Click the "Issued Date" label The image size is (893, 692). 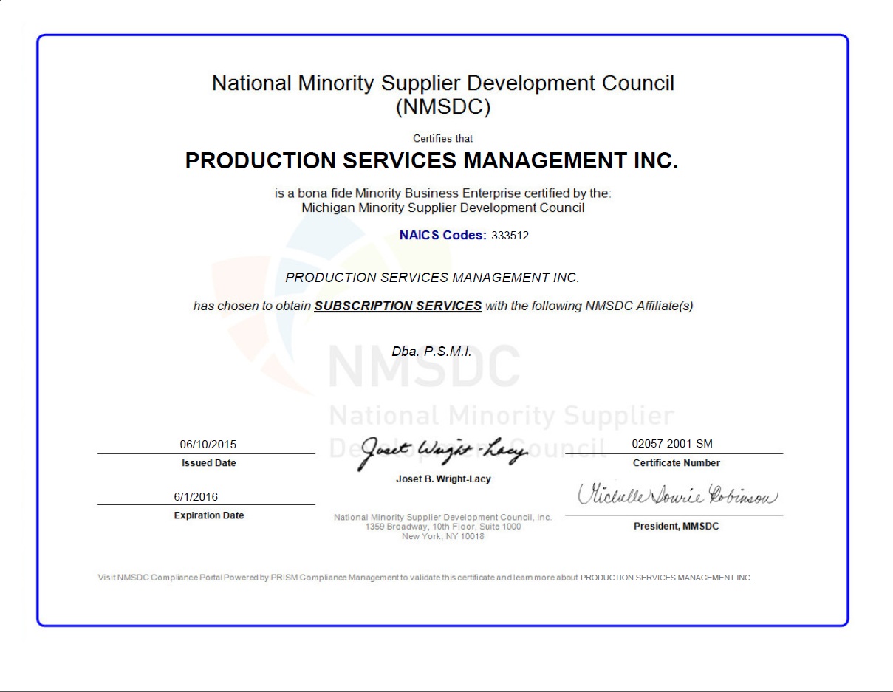coord(209,463)
